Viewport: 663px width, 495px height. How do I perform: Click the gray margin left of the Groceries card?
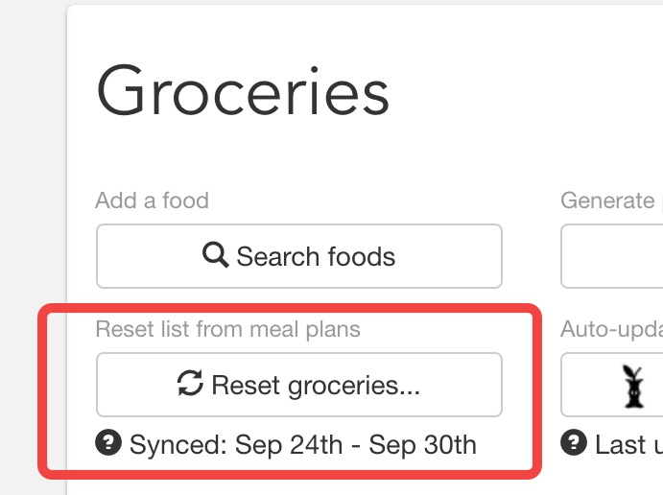[32, 169]
